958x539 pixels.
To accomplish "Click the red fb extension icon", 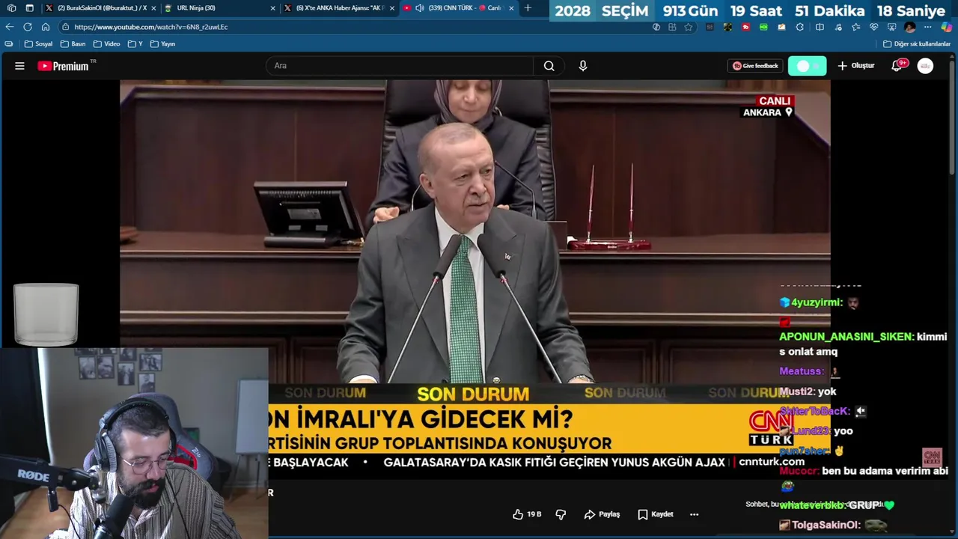I will [745, 27].
